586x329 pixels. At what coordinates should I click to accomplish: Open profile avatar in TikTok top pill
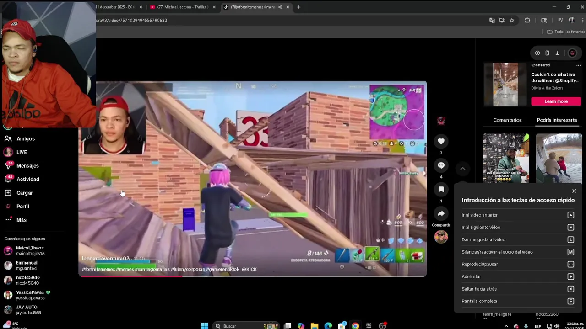point(572,53)
